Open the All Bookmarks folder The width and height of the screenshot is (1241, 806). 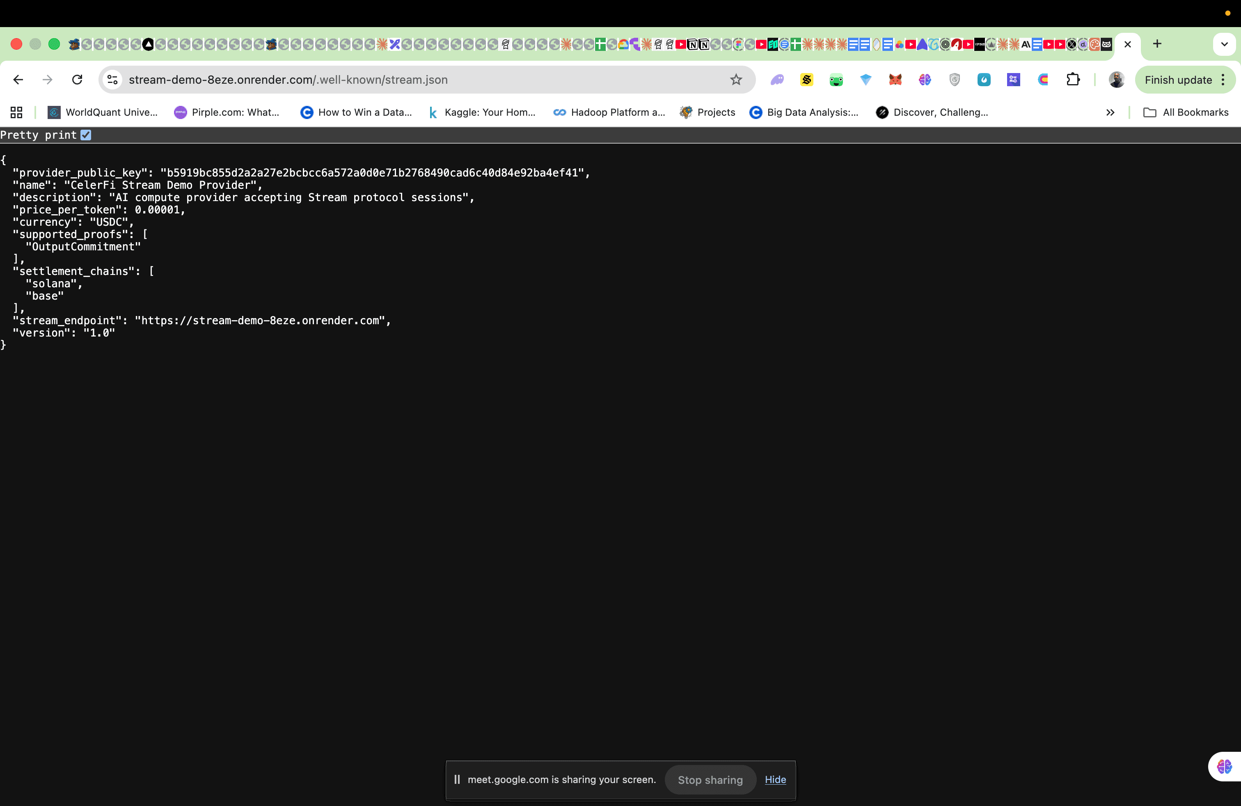[x=1186, y=112]
